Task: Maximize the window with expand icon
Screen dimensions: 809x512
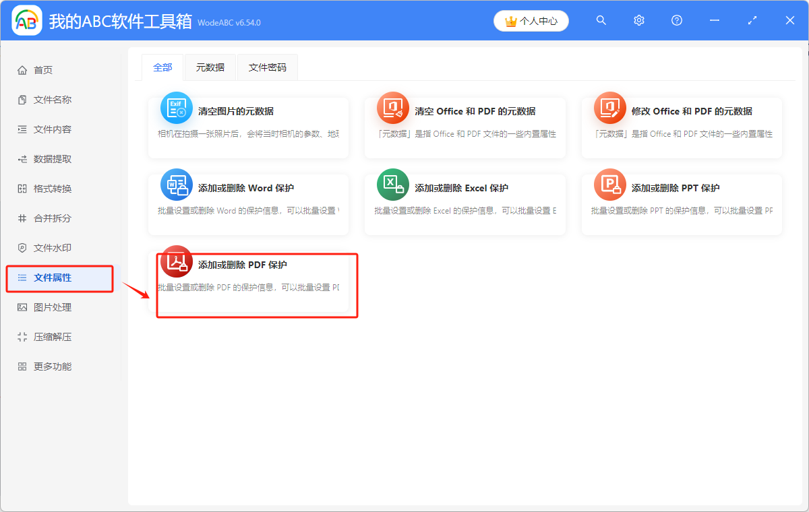Action: click(x=752, y=21)
